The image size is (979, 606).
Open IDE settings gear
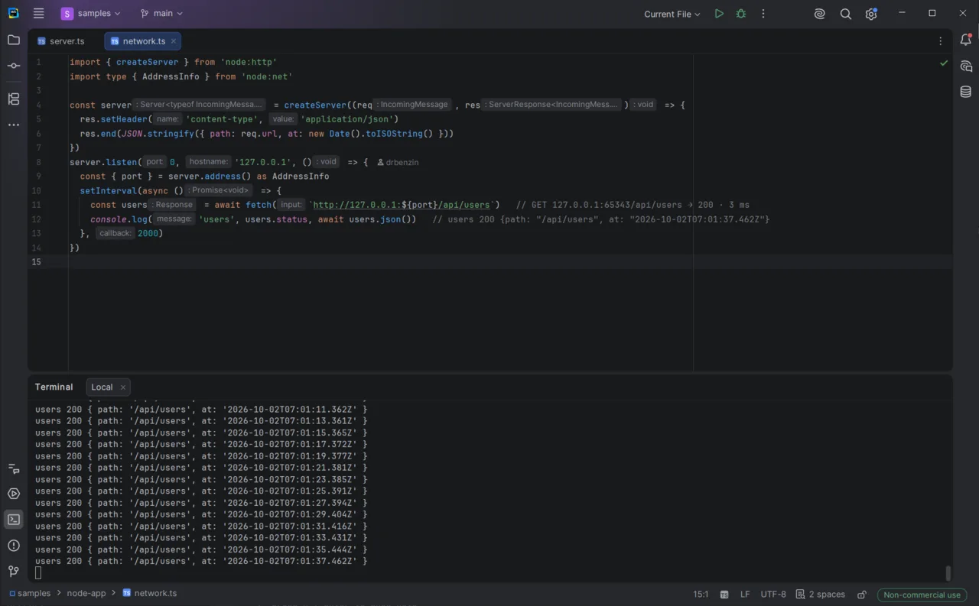[871, 14]
